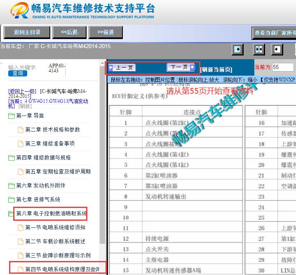The height and width of the screenshot is (275, 296).
Task: Click the document icon beside 第一节 电喷系统维修须知
Action: [20, 228]
